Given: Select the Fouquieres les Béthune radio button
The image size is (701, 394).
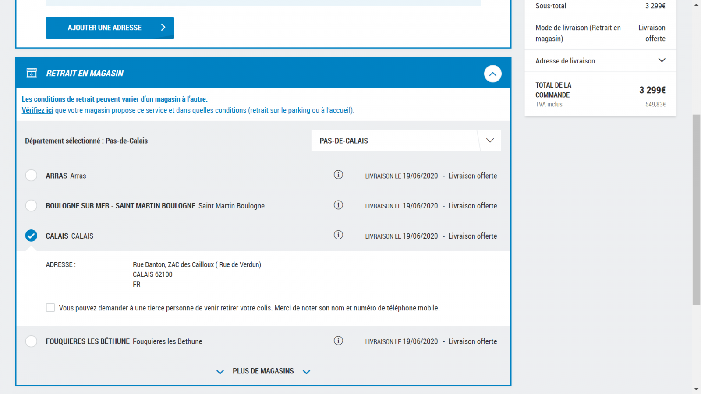Looking at the screenshot, I should [x=31, y=341].
